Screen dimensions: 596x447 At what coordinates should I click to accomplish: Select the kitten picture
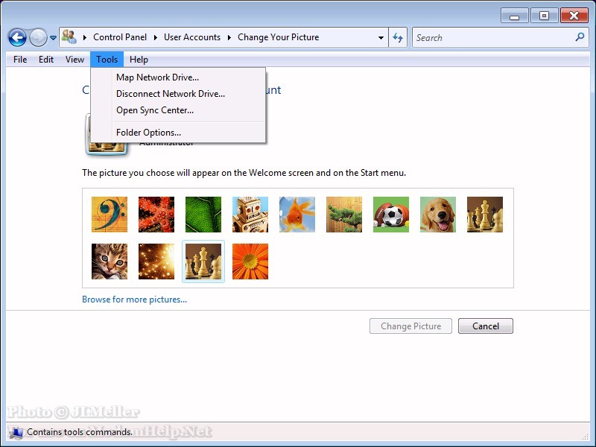(x=110, y=261)
